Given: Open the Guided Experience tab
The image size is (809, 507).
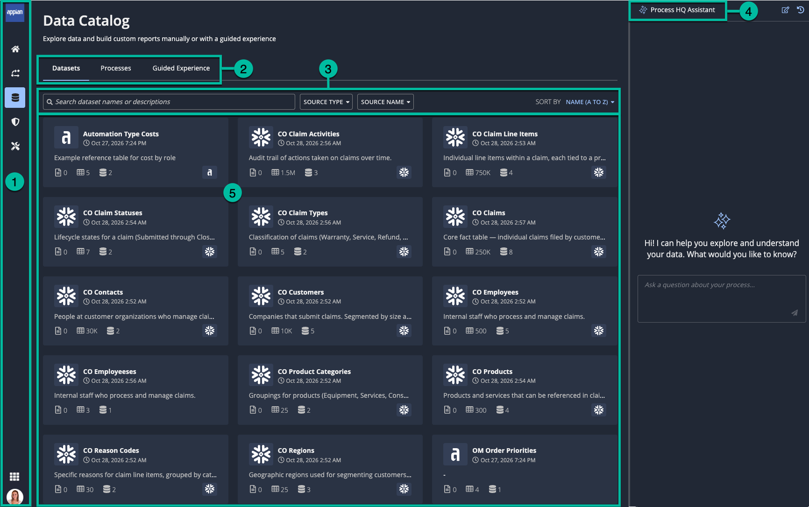Looking at the screenshot, I should 181,68.
